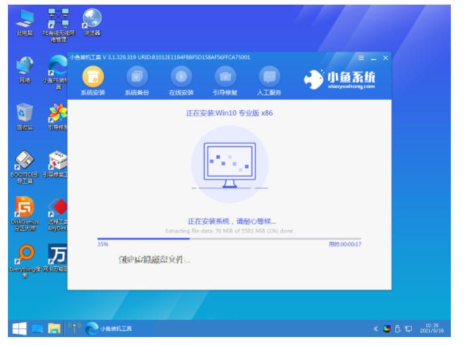Launch the Everything search shortcut

pyautogui.click(x=25, y=256)
